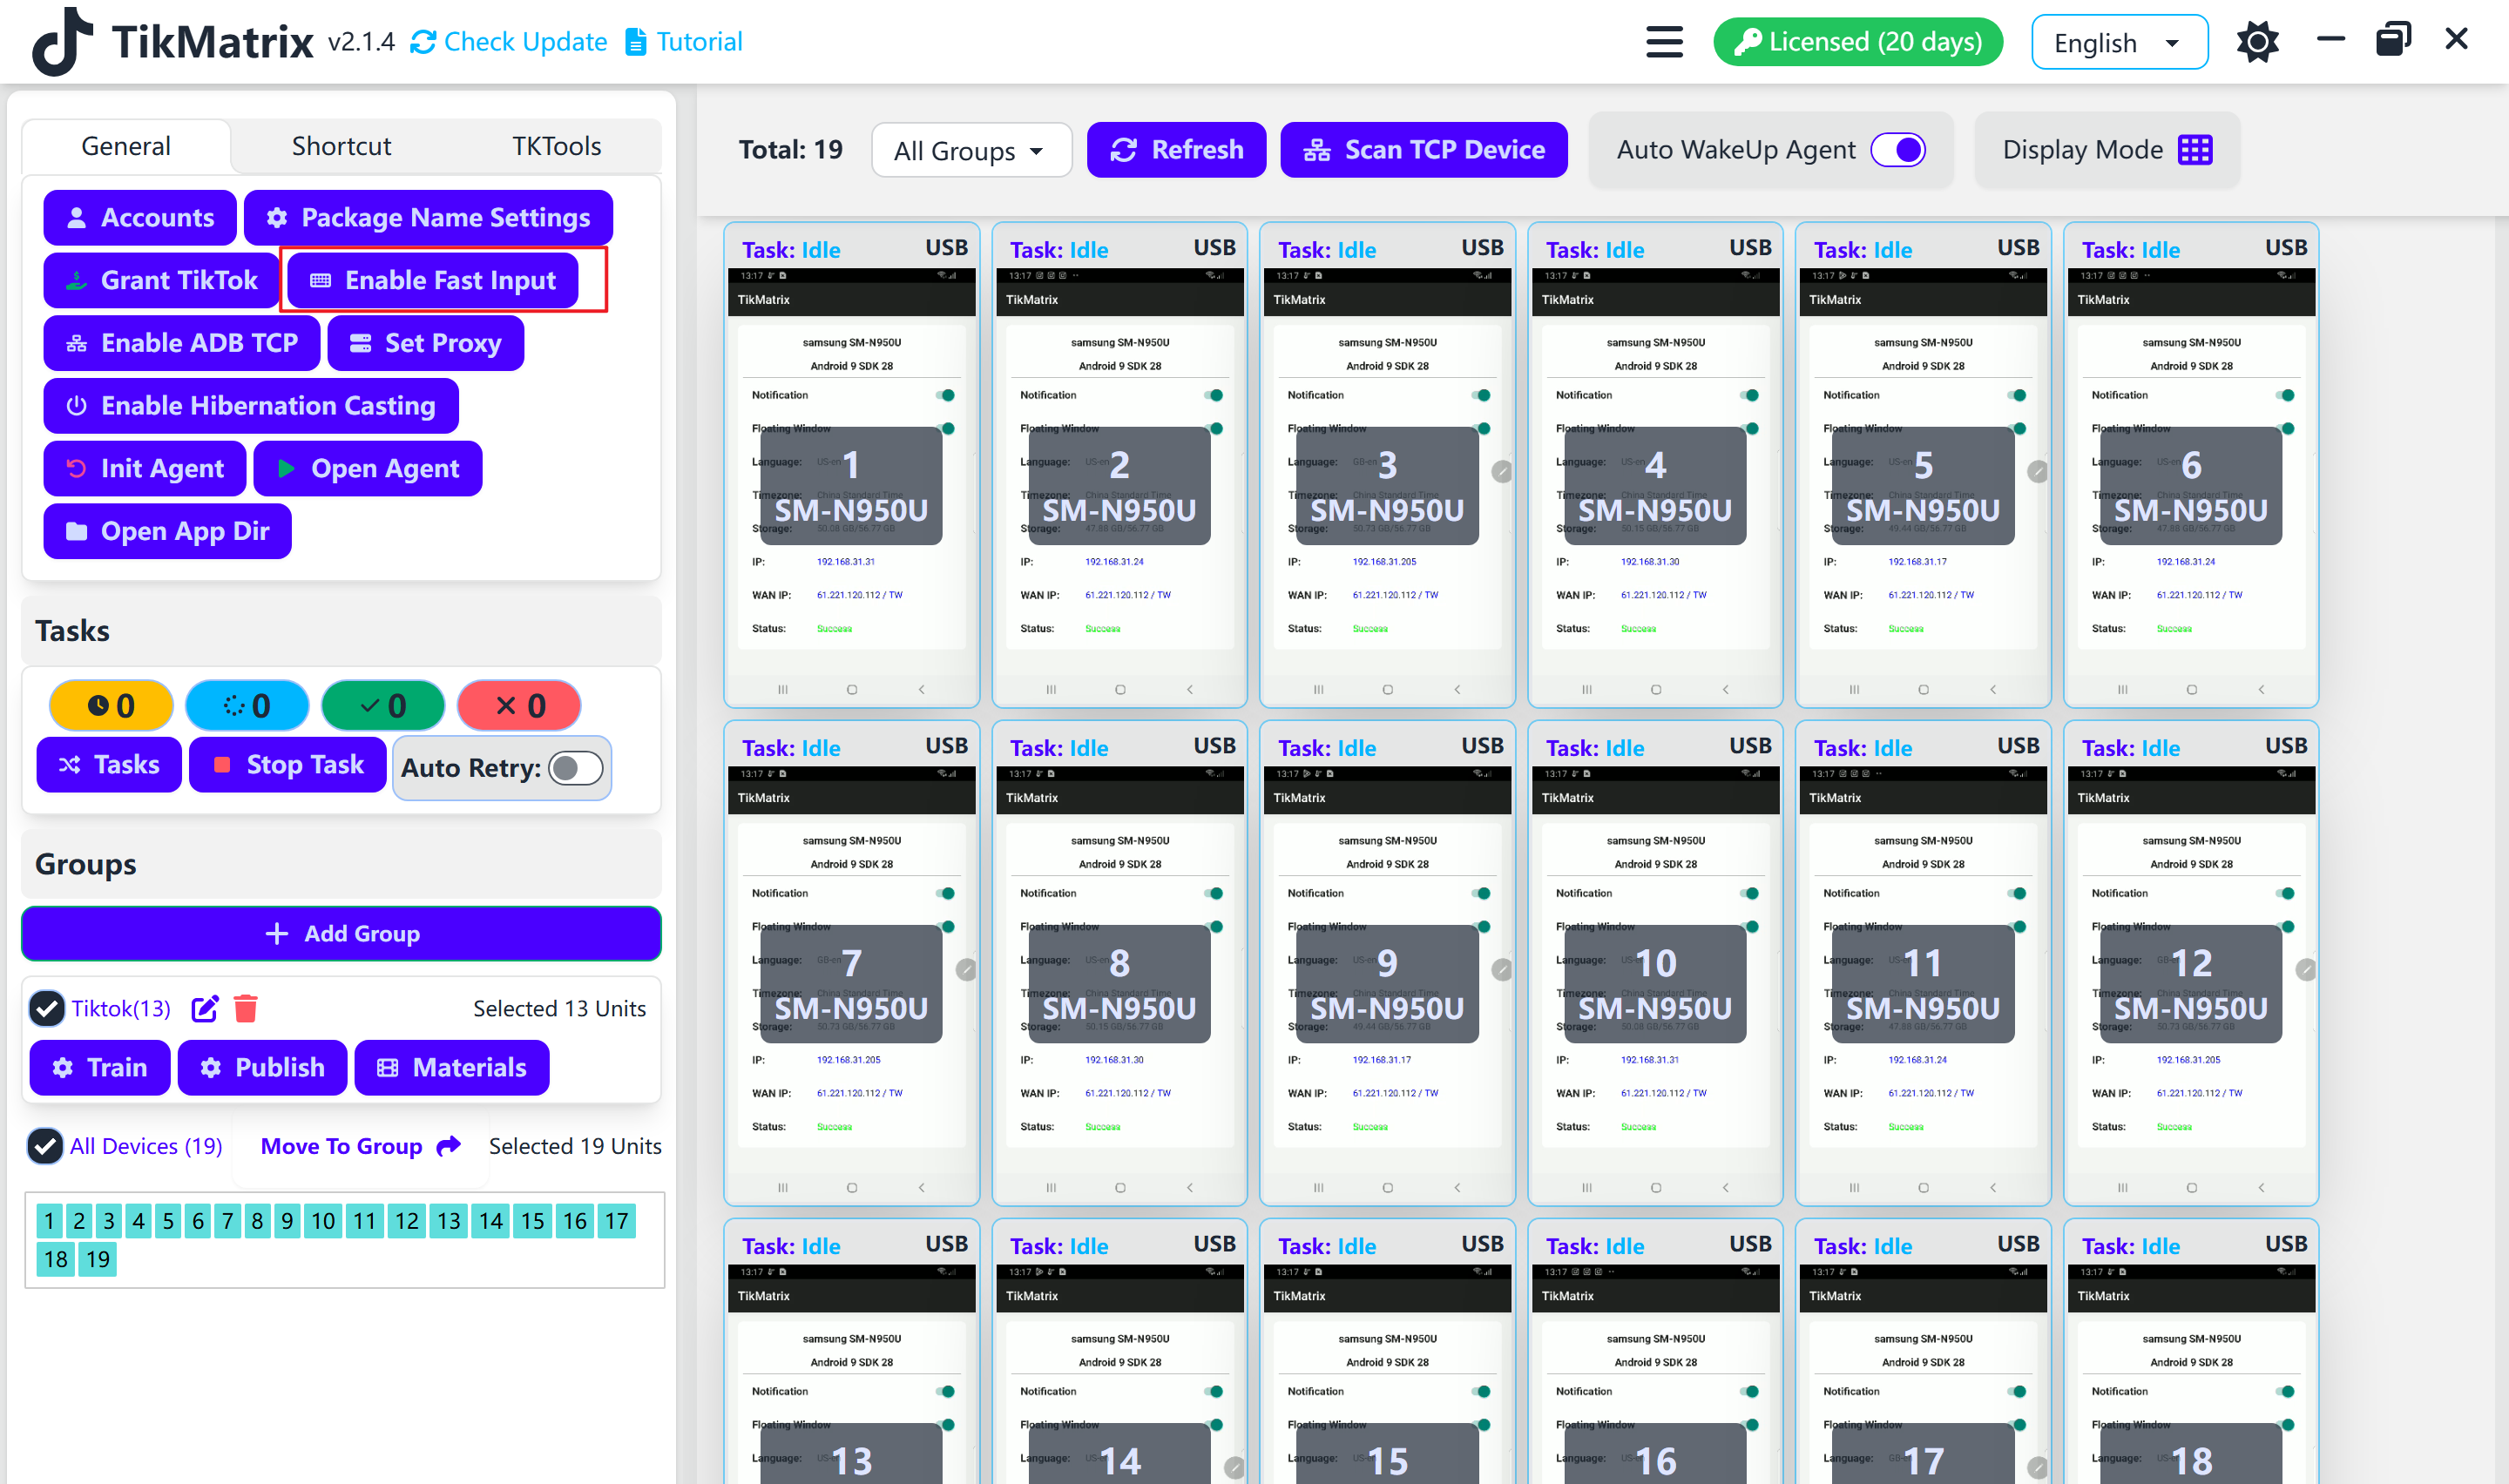This screenshot has width=2509, height=1484.
Task: Open Package Name Settings
Action: click(428, 218)
